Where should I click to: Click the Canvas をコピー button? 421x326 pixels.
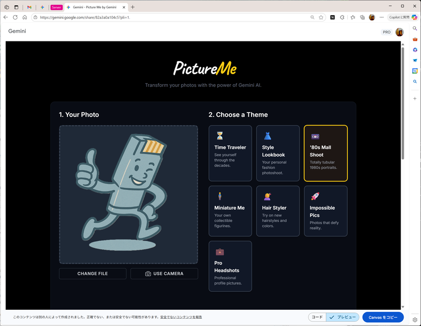point(383,317)
